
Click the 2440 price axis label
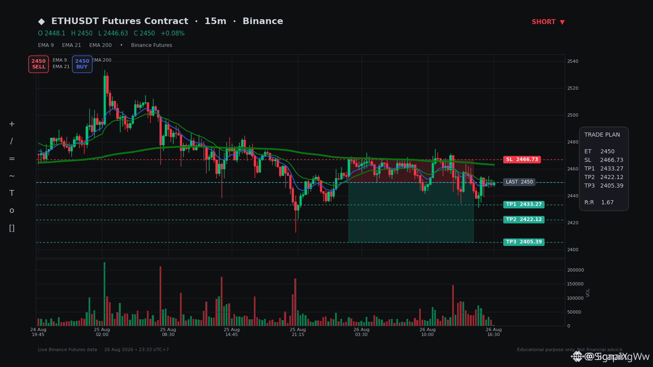573,196
